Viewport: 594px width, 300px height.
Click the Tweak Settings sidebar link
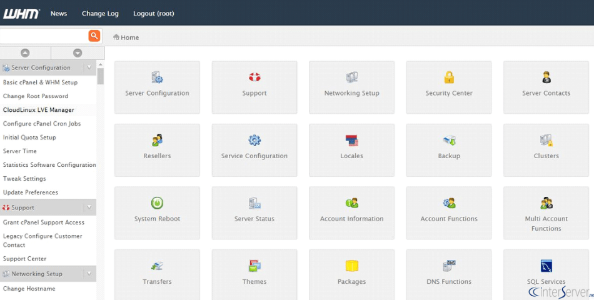[24, 179]
